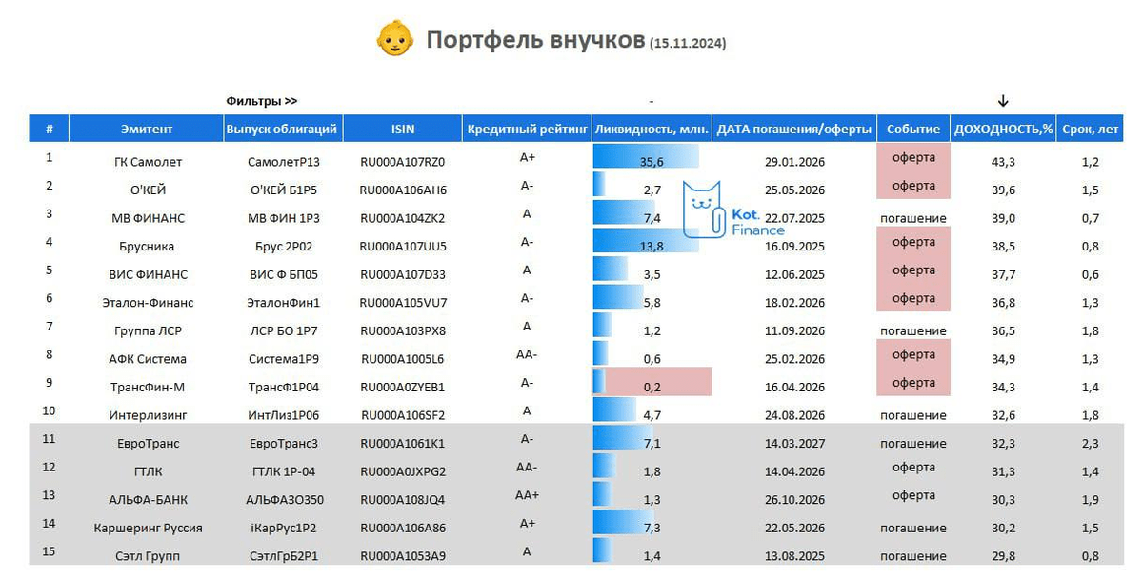Click date cell '16.09.2025'
Viewport: 1143px width, 580px height.
(794, 246)
